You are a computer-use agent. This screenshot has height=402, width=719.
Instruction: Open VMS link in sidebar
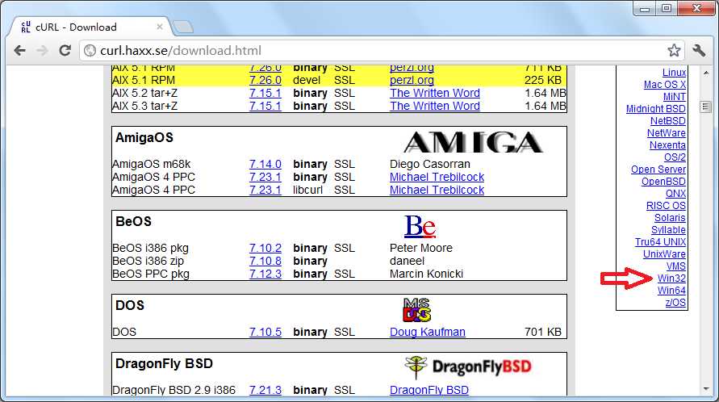coord(676,266)
